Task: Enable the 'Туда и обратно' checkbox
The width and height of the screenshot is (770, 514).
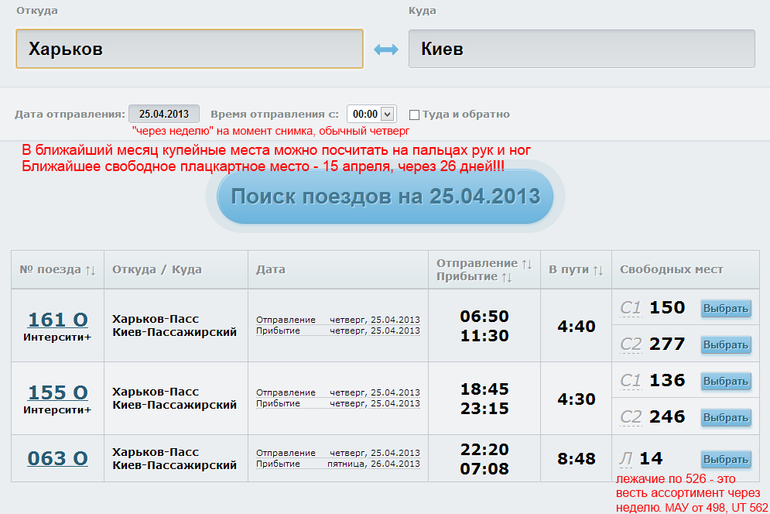Action: point(414,115)
